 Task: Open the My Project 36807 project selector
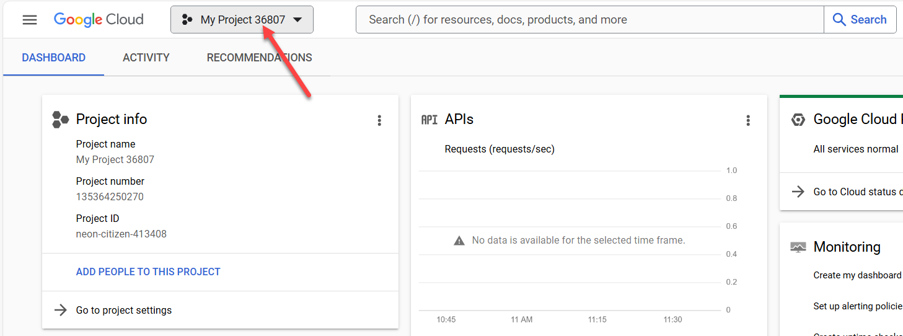(x=242, y=20)
